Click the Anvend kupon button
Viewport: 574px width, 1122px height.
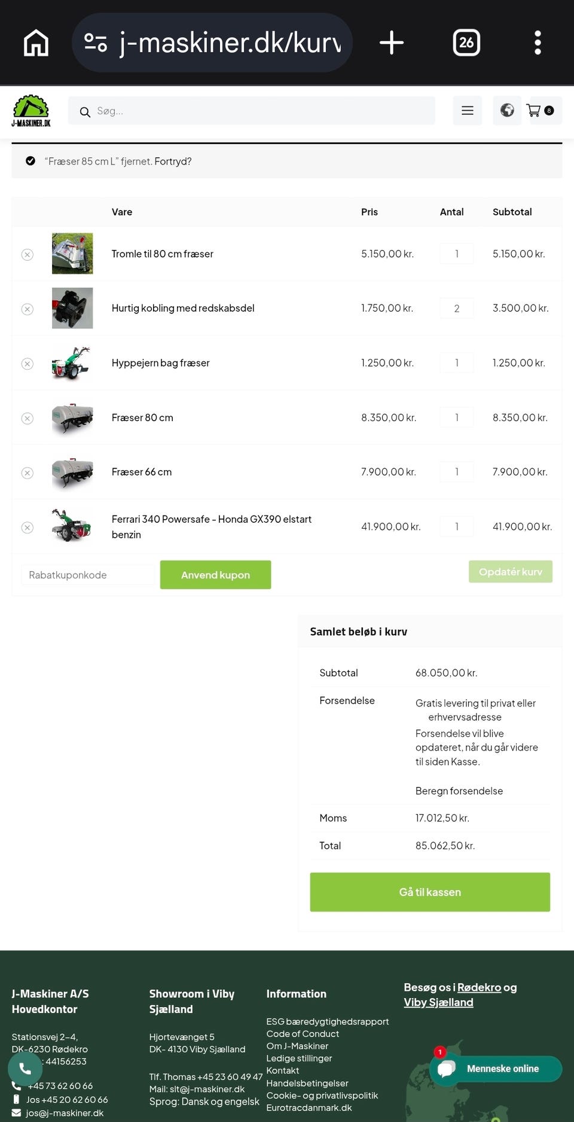tap(215, 575)
